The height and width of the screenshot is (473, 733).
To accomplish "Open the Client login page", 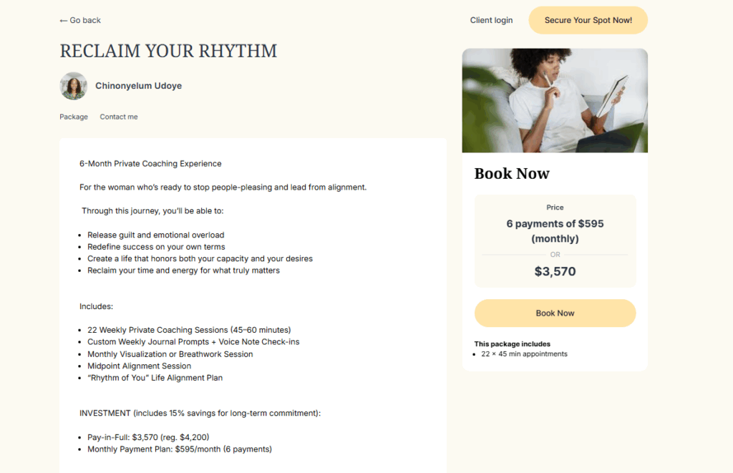I will point(491,20).
